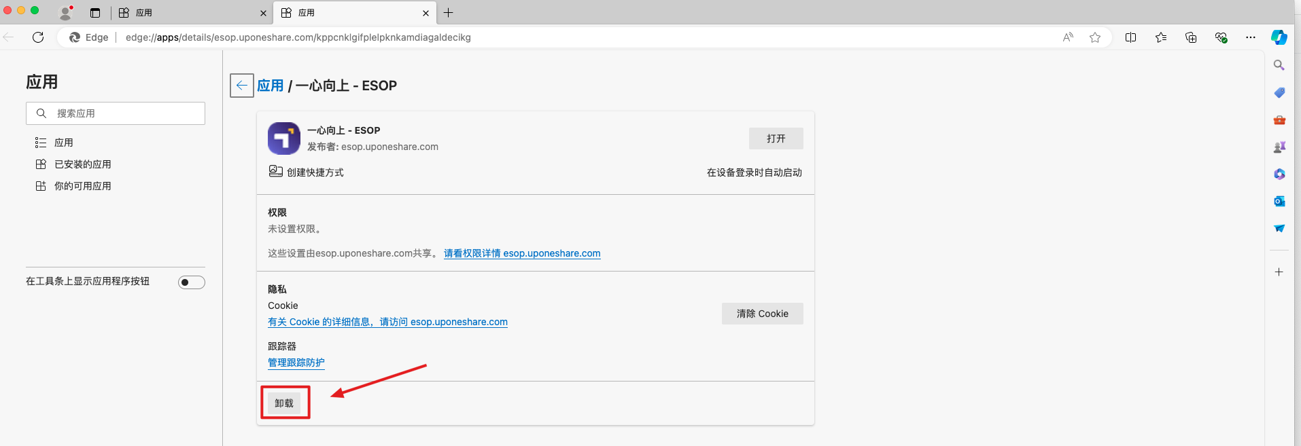Screen dimensions: 1301x446
Task: Open the Cookie details link
Action: pos(387,322)
